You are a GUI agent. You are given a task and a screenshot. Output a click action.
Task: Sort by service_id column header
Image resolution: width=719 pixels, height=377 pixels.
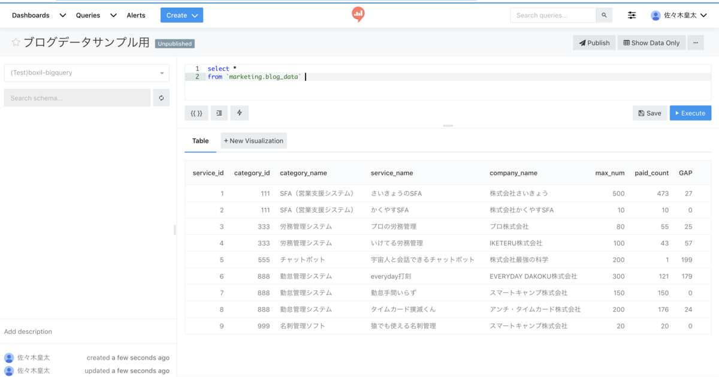(208, 173)
